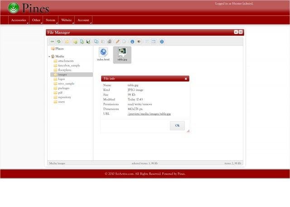Click the Rename pencil toolbar icon
The height and width of the screenshot is (207, 290).
(118, 41)
